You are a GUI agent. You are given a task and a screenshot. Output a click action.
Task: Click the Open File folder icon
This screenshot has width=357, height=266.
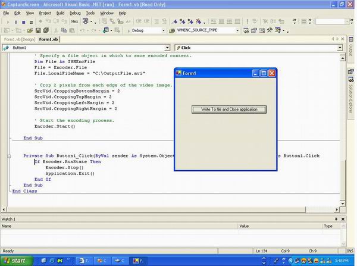(30, 30)
